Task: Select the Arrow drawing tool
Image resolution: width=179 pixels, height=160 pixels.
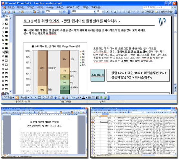Action: point(36,97)
